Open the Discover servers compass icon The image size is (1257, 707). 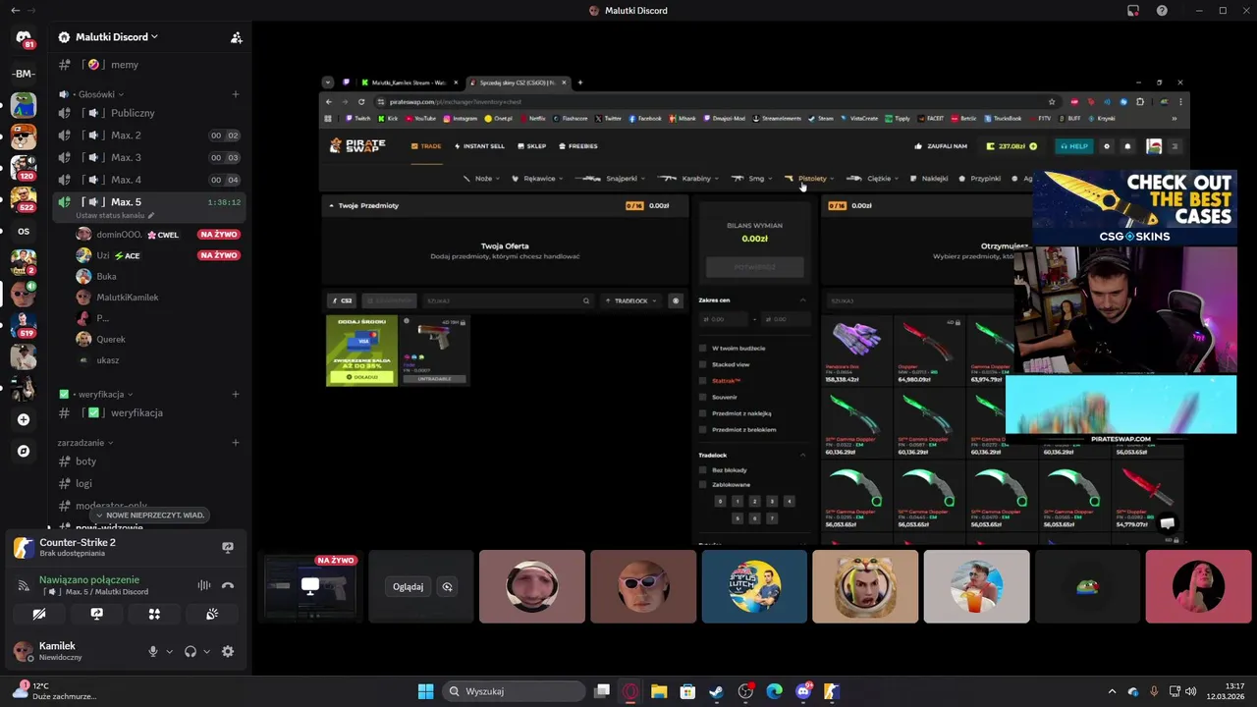click(x=24, y=451)
